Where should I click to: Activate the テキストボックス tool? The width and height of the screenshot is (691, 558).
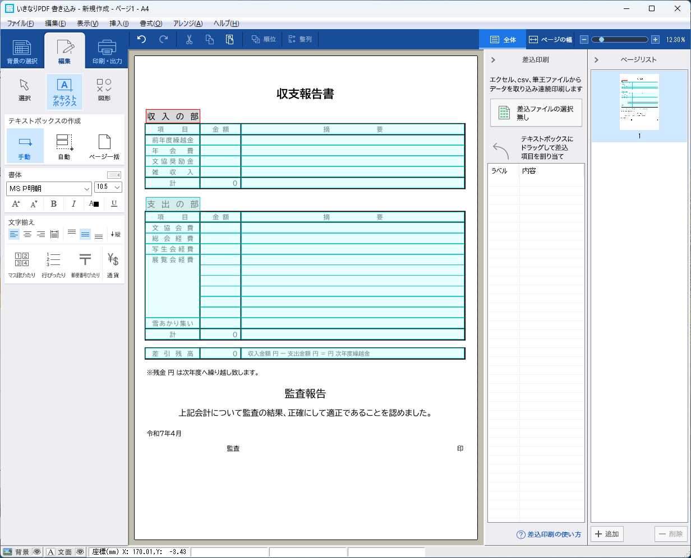(65, 91)
